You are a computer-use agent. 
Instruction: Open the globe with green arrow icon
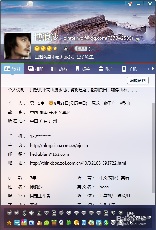click(x=106, y=223)
